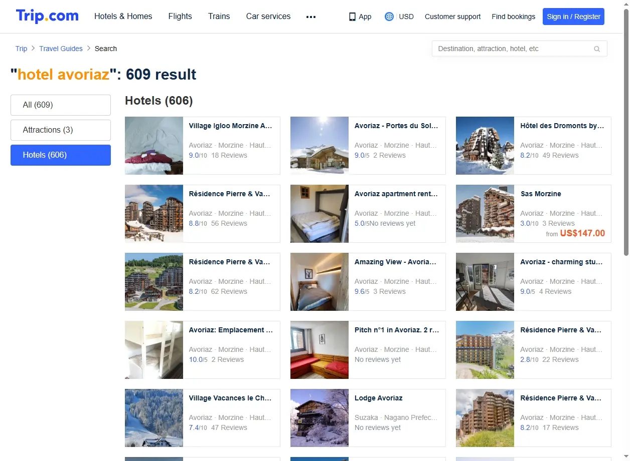Select the Hotels (606) filter

coord(61,155)
